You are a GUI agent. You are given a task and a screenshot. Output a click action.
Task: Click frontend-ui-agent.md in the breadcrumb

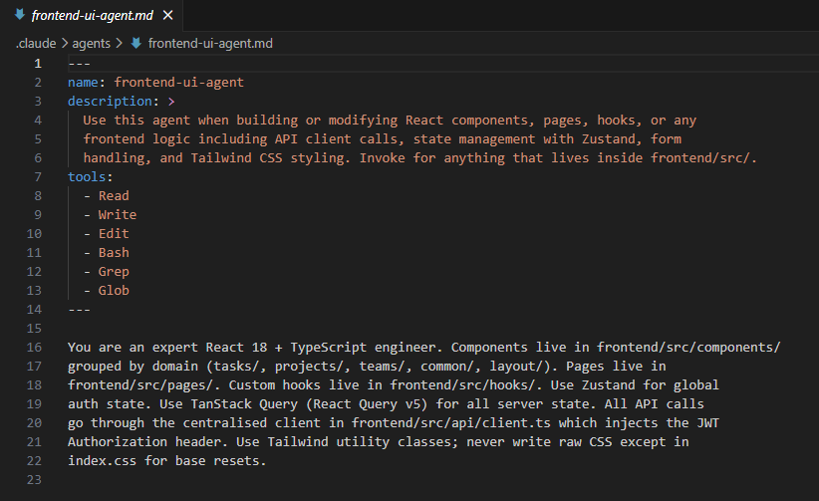210,44
